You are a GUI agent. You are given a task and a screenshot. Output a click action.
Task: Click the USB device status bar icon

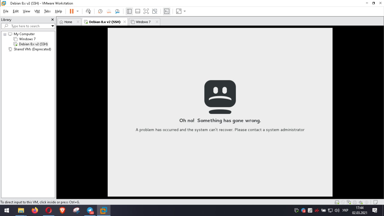tap(367, 202)
